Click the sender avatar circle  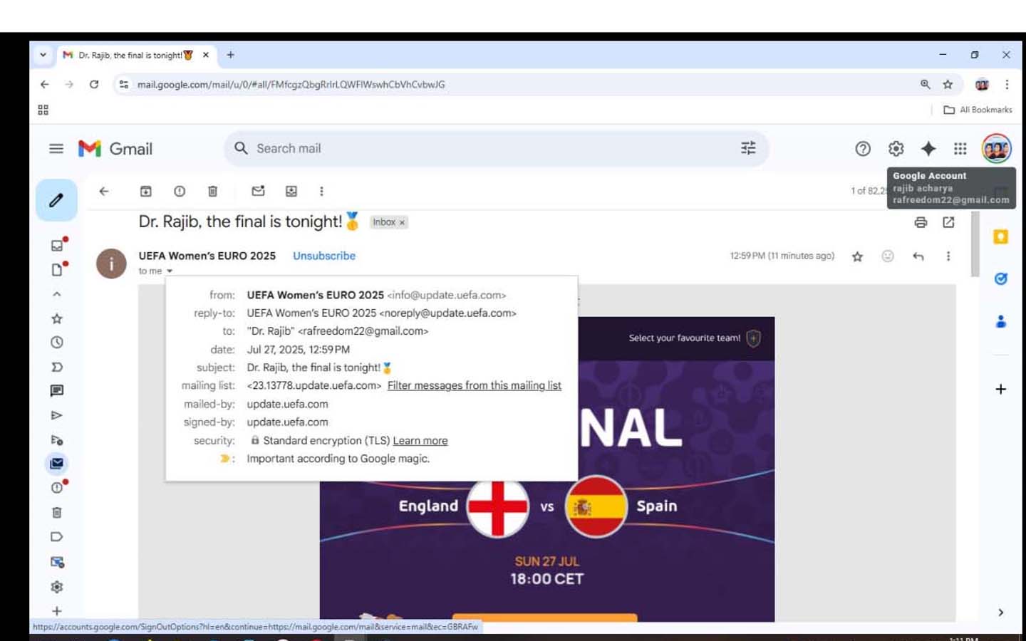tap(111, 264)
